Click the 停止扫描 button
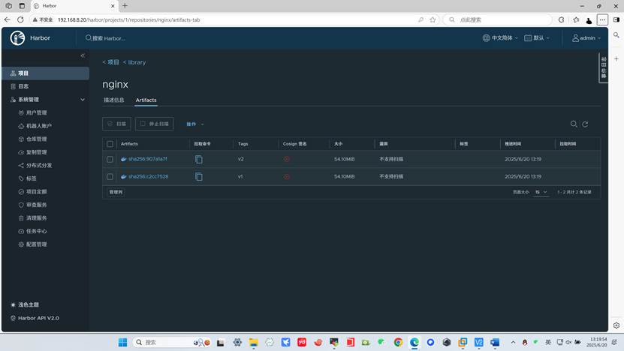The height and width of the screenshot is (351, 624). 155,124
